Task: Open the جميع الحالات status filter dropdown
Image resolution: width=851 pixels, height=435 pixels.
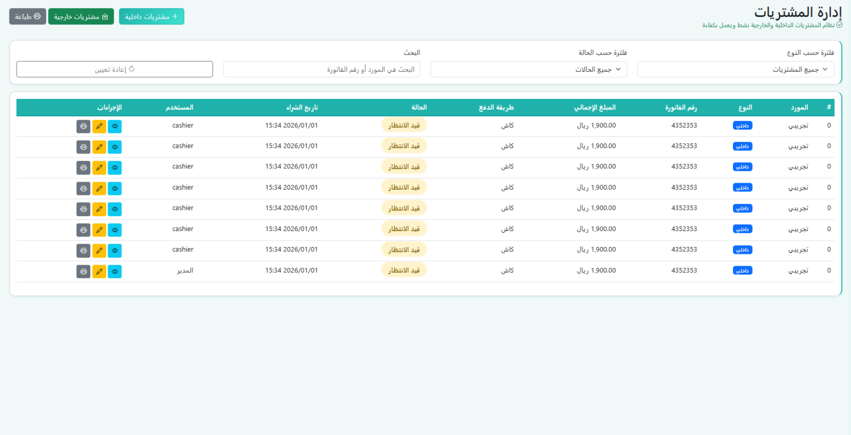Action: 529,70
